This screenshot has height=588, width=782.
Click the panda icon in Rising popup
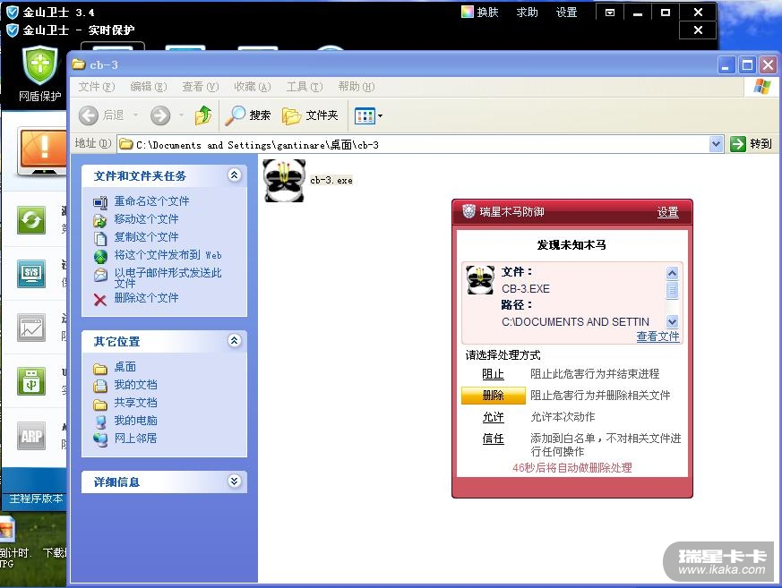[480, 279]
